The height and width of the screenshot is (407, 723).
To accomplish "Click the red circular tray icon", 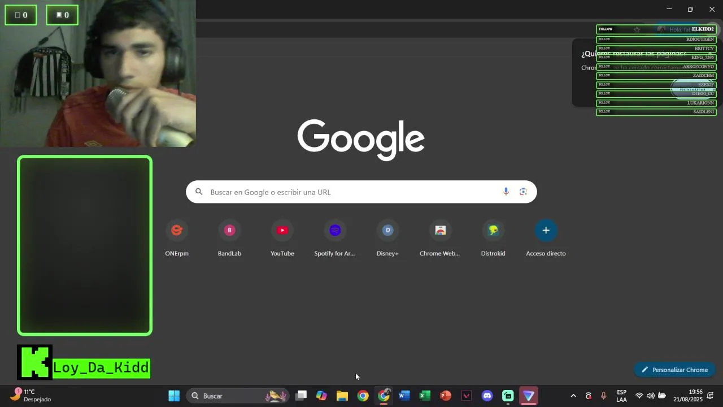I will click(x=589, y=396).
